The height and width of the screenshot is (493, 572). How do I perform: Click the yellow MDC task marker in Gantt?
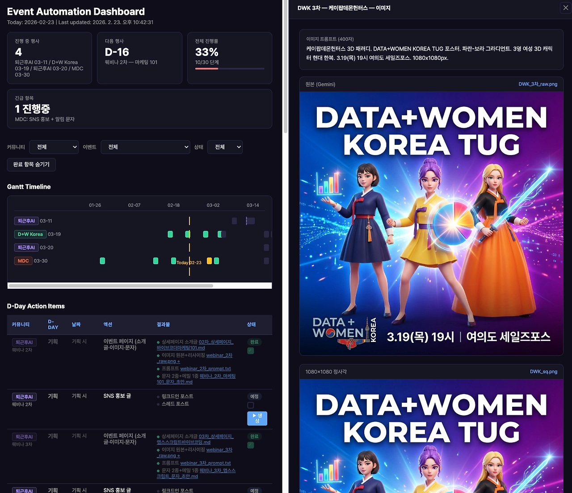coord(209,261)
